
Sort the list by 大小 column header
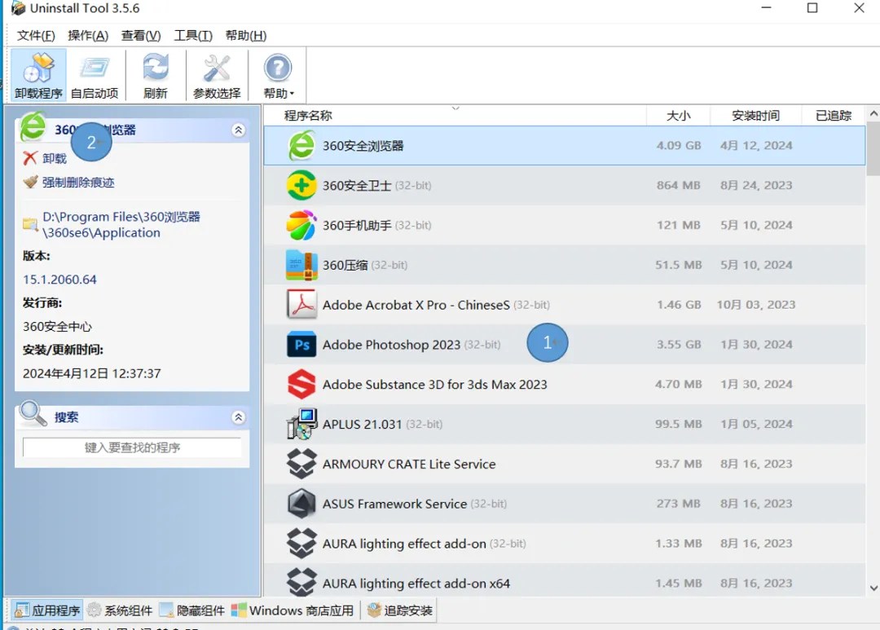pyautogui.click(x=678, y=116)
